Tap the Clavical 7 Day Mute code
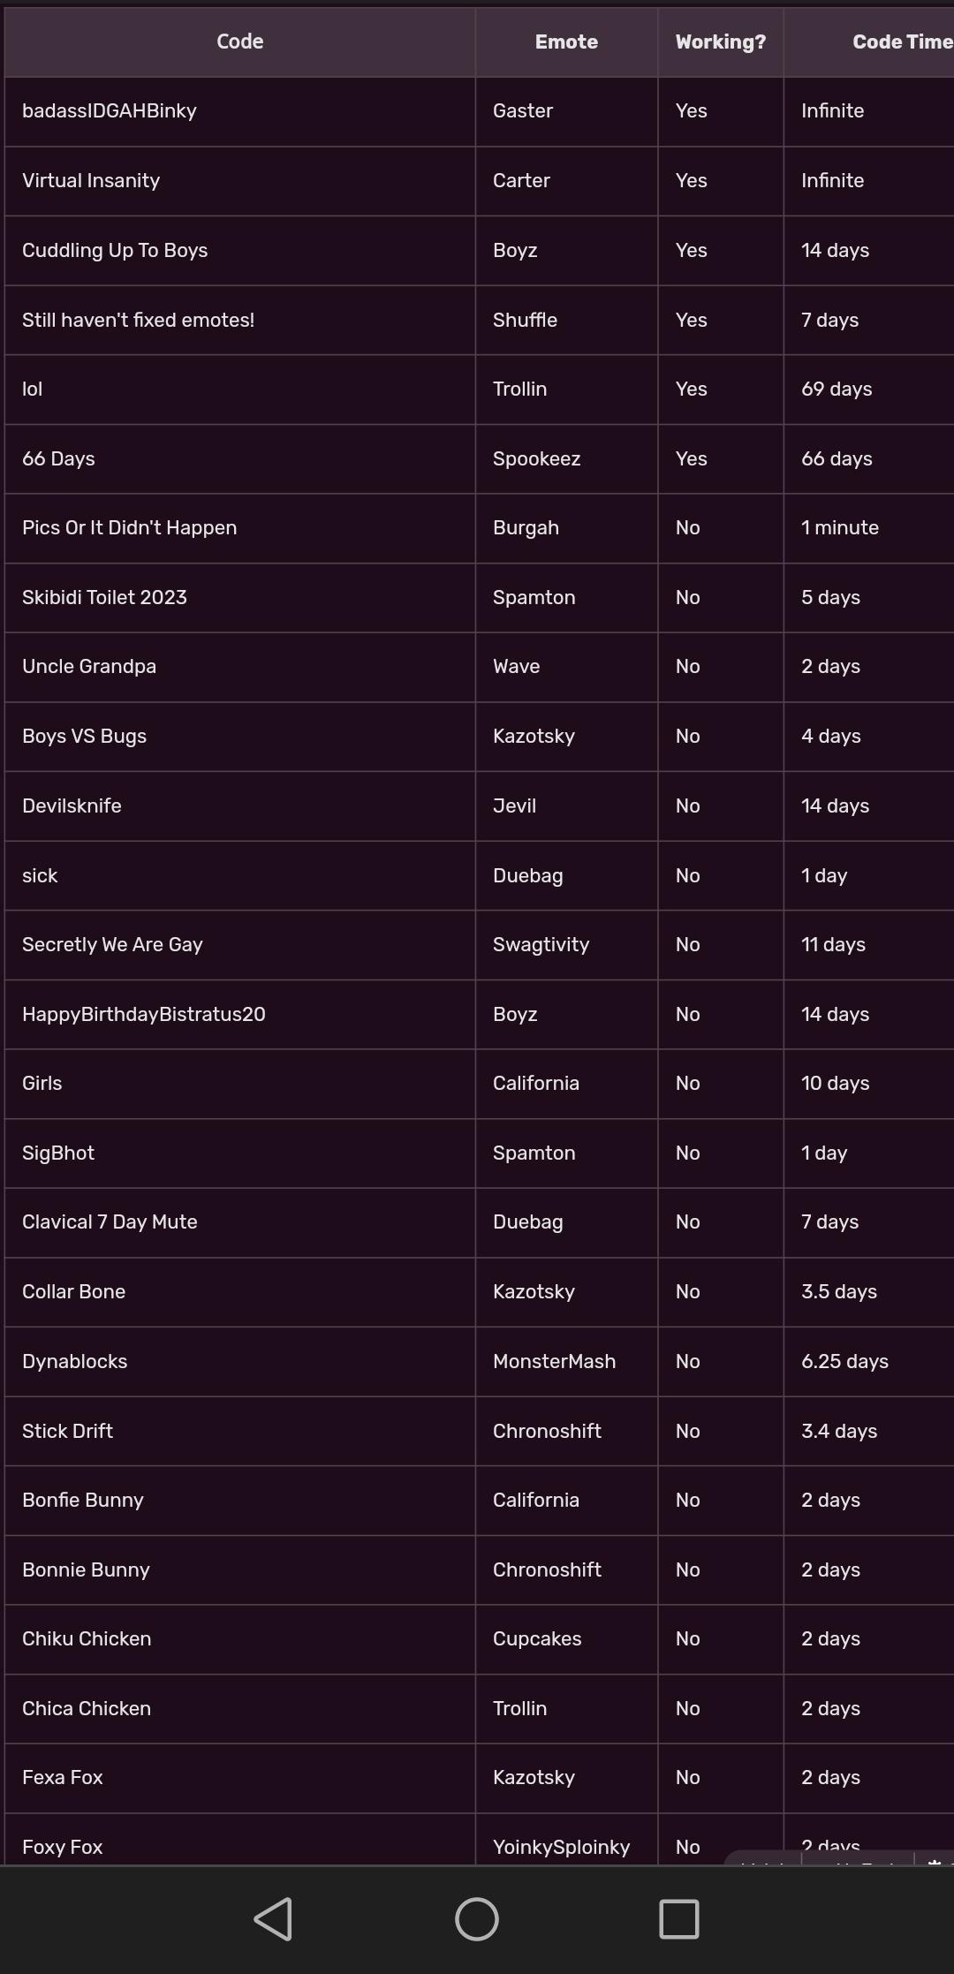Viewport: 954px width, 1974px height. click(x=110, y=1222)
